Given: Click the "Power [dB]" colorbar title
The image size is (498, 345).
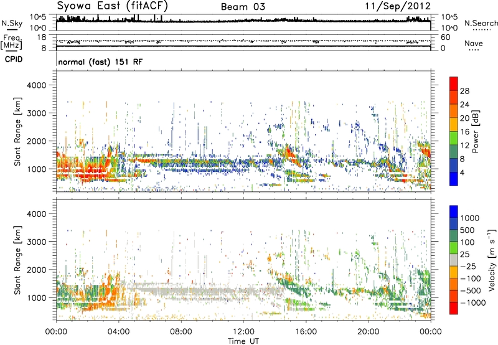Looking at the screenshot, I should pos(476,131).
